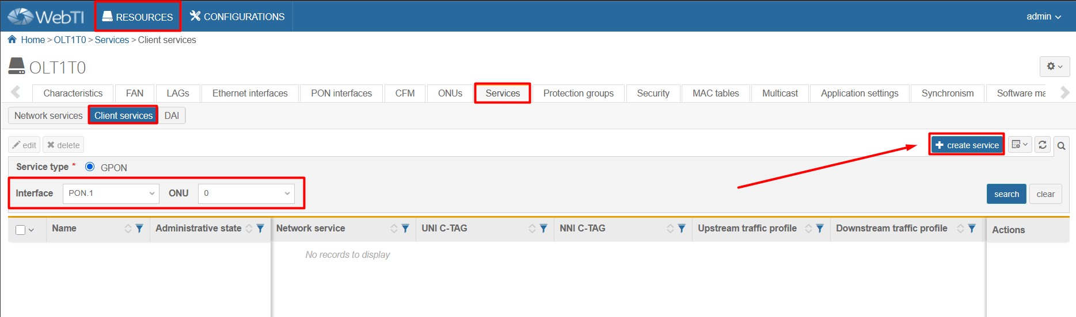Open the Network services subtab
The image size is (1076, 317).
point(48,115)
